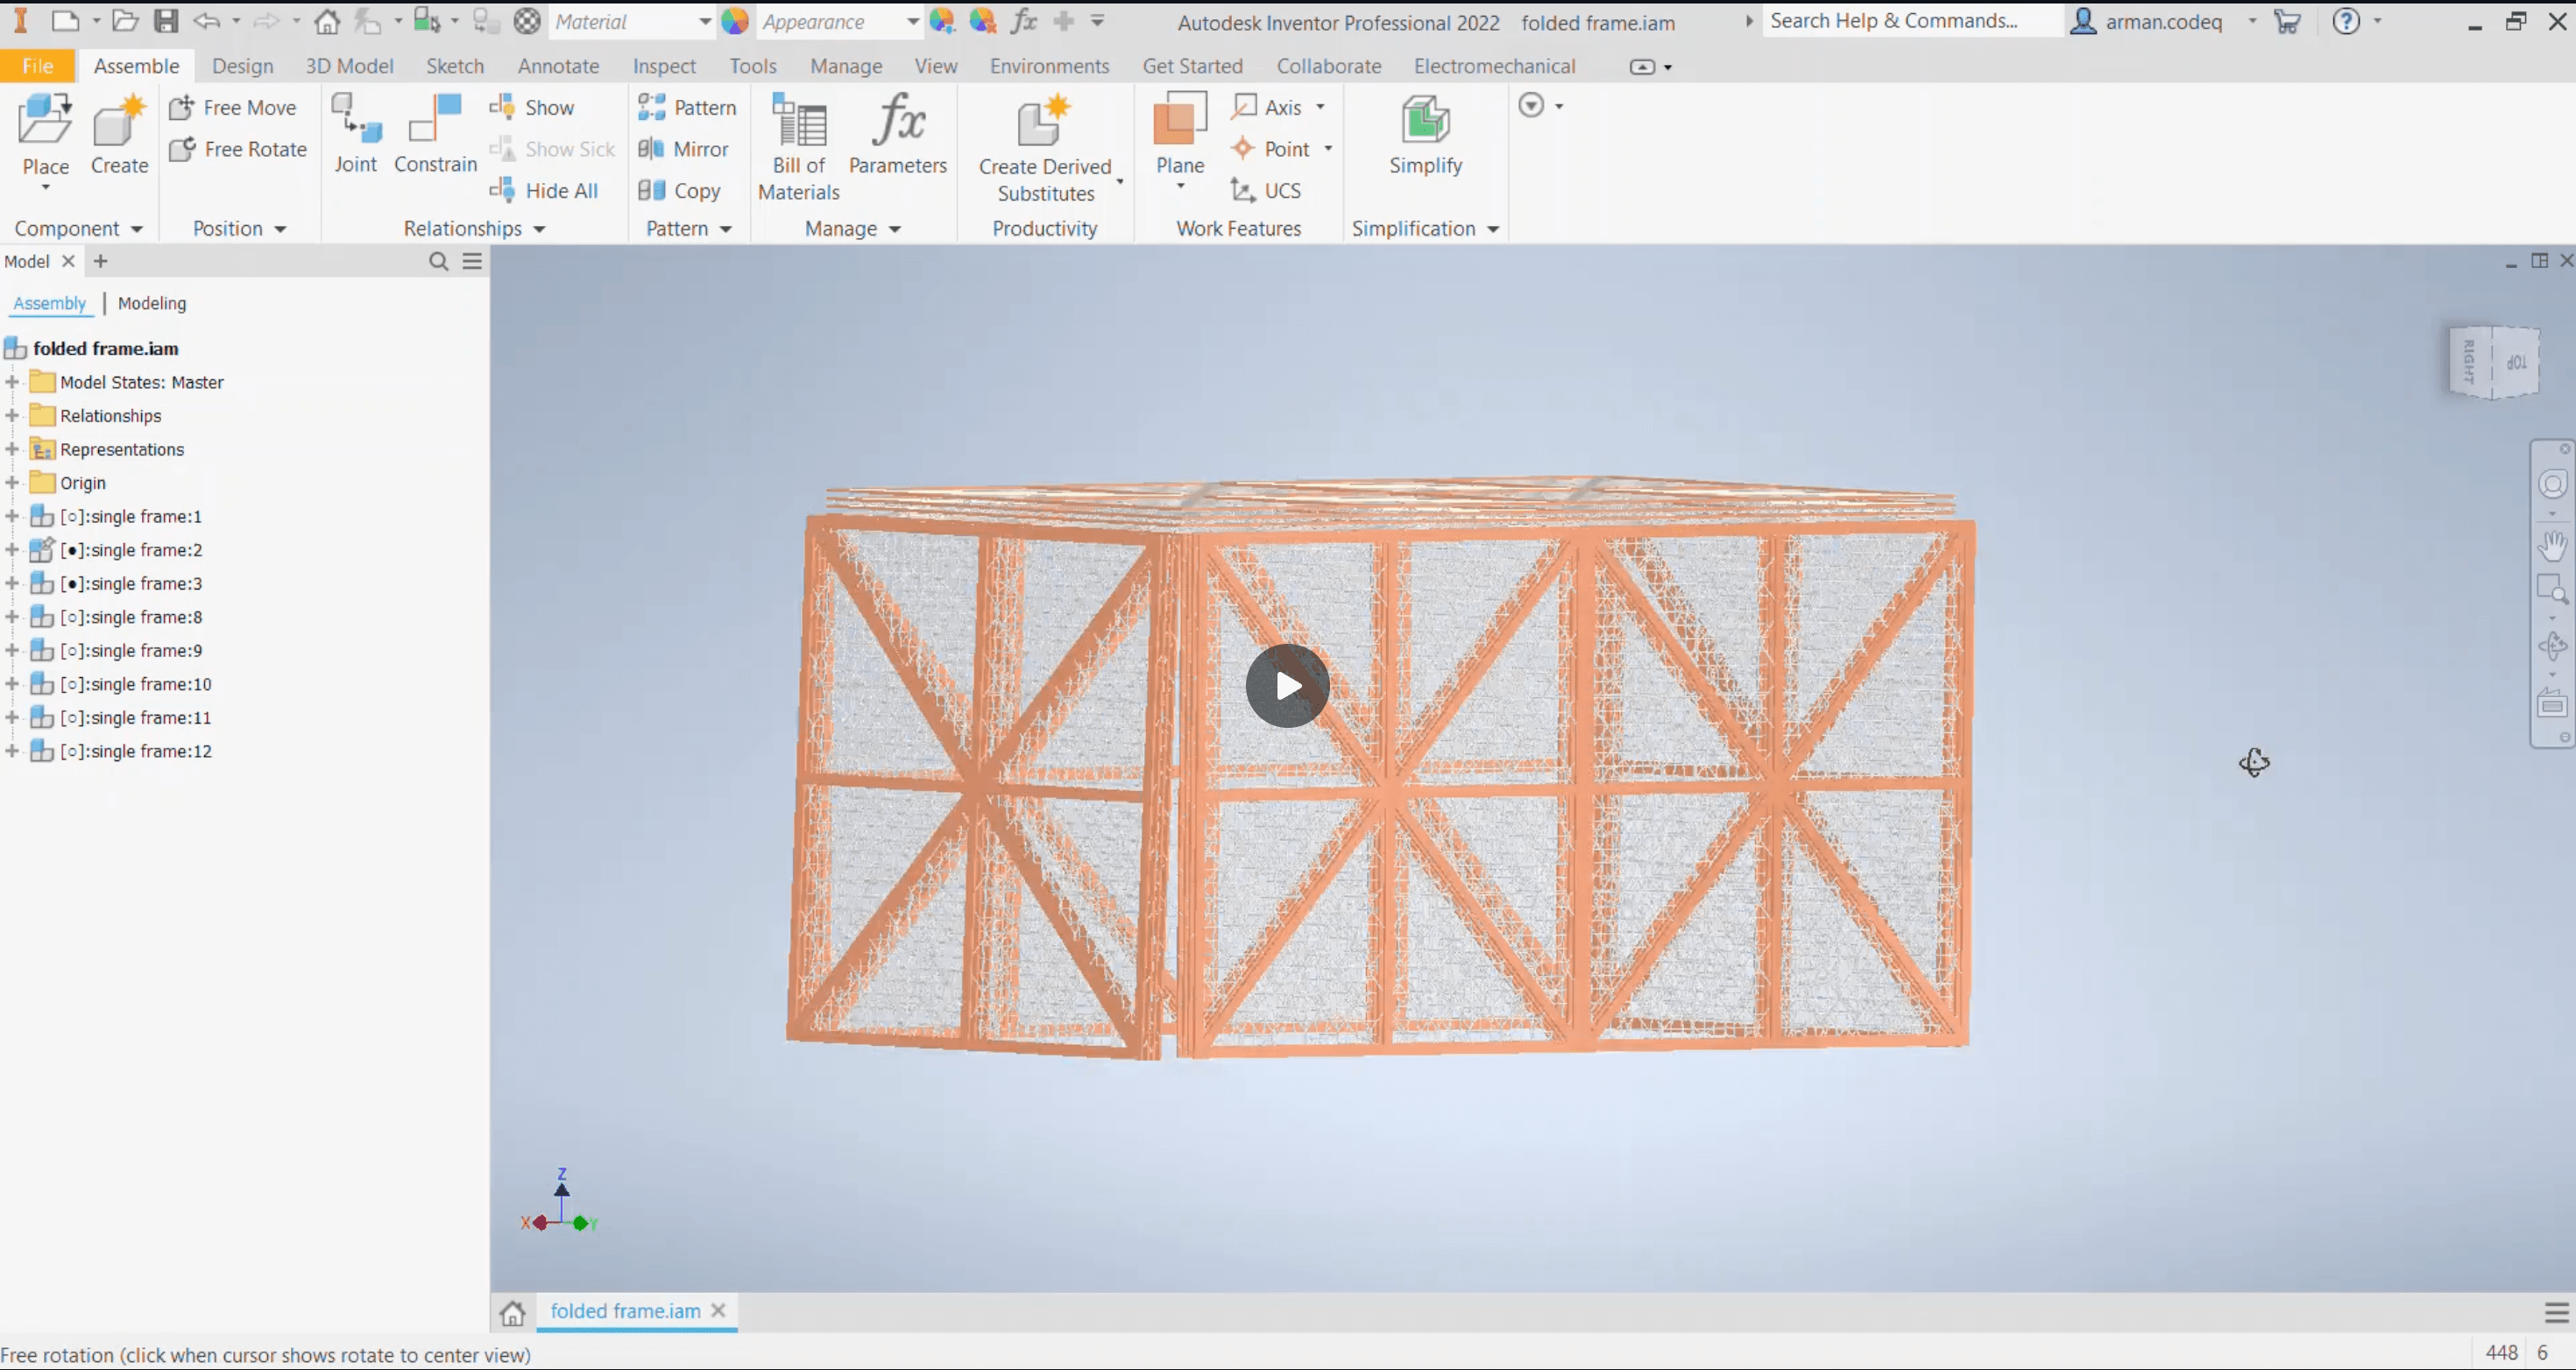
Task: Switch browser to Modeling view
Action: pos(152,303)
